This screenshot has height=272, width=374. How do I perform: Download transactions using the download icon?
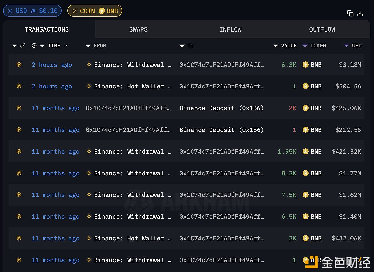click(x=360, y=13)
